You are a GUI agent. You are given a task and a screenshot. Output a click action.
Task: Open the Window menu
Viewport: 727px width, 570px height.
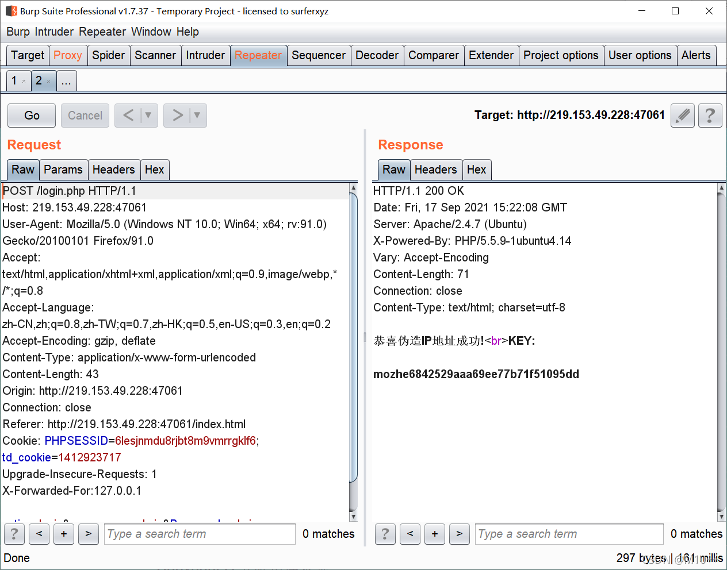click(x=151, y=32)
